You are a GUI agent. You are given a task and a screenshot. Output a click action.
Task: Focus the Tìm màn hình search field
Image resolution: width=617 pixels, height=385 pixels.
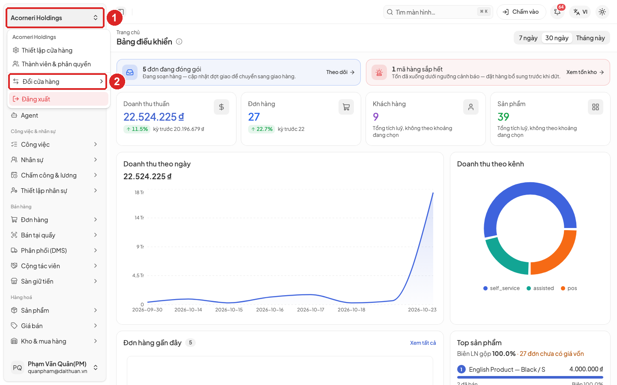[x=438, y=12]
